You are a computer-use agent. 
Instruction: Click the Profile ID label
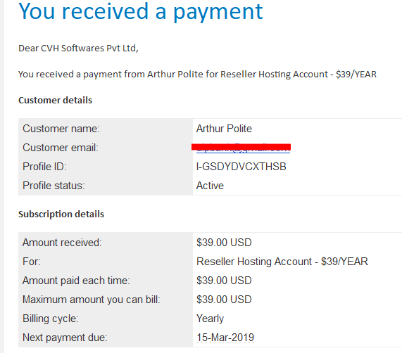(x=44, y=167)
